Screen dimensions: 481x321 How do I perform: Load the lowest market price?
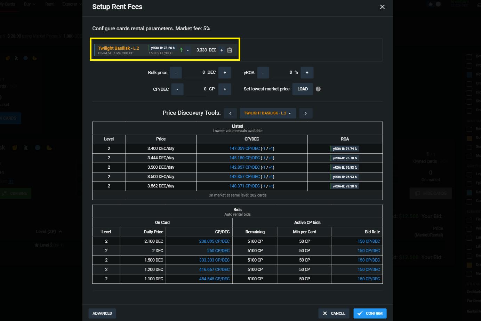click(x=303, y=89)
